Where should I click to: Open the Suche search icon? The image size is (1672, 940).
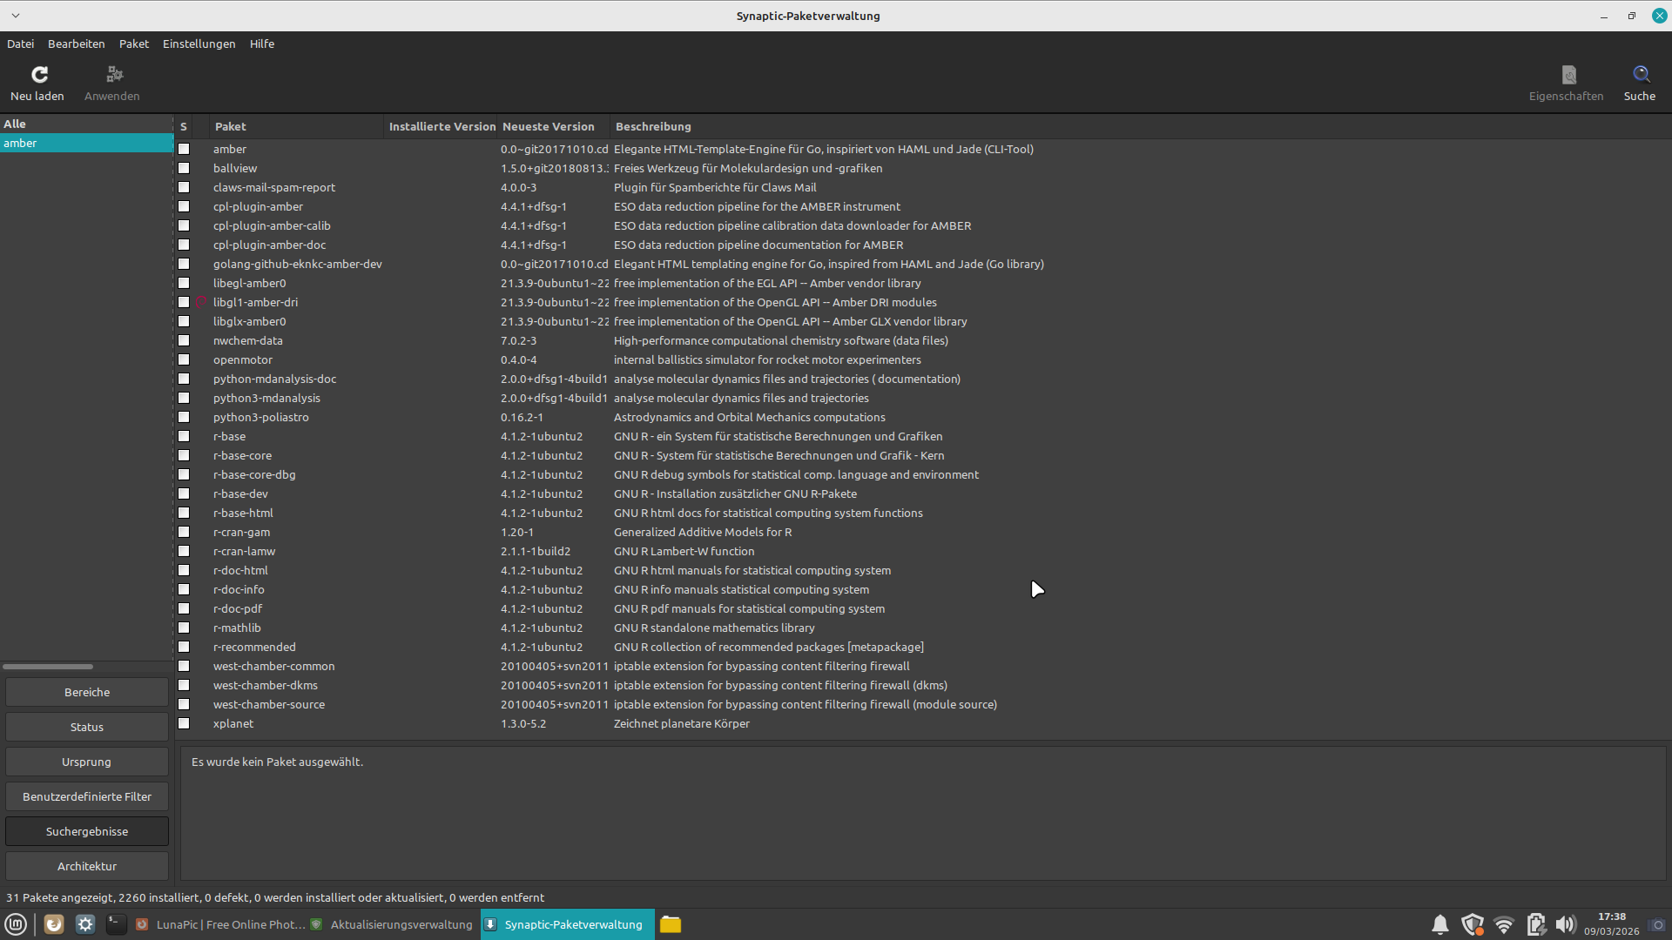click(x=1641, y=75)
